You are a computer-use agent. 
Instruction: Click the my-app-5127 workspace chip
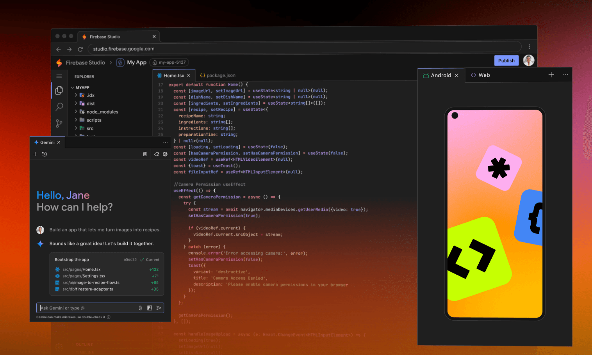click(x=169, y=62)
